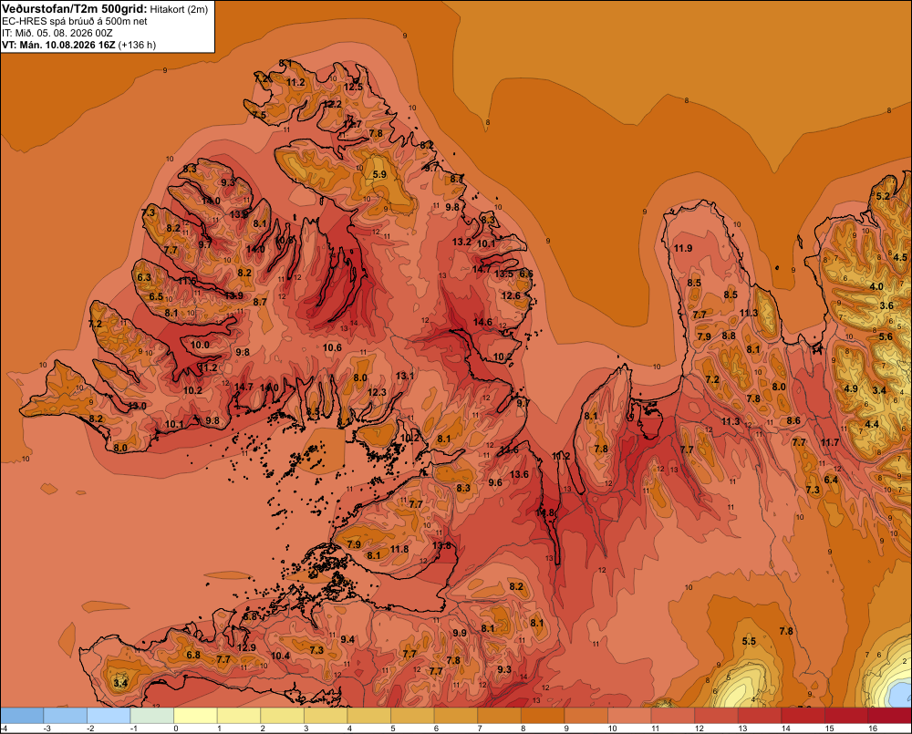Click the 10.6 temperature value on the map
The height and width of the screenshot is (734, 912).
click(x=332, y=347)
